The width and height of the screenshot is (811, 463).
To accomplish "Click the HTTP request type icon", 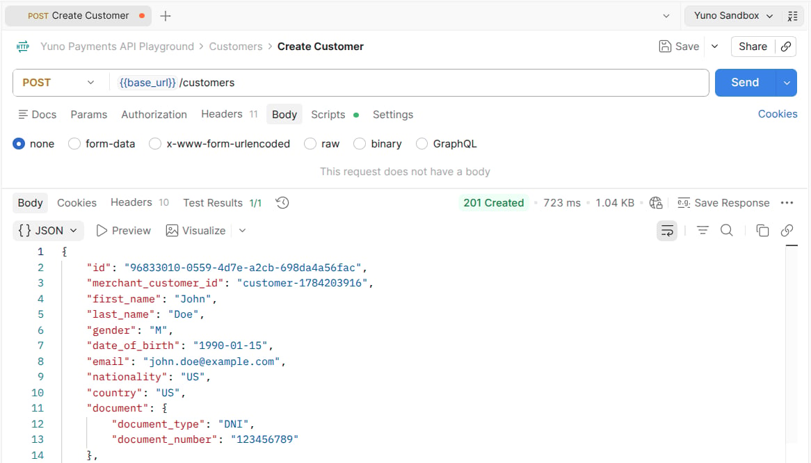I will 23,47.
